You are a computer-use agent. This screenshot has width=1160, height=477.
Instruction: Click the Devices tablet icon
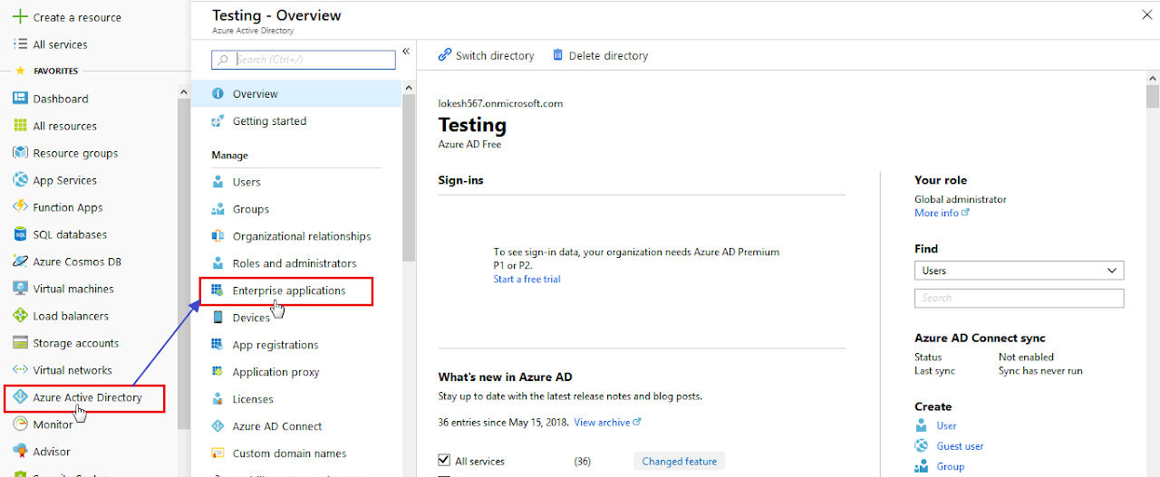point(217,318)
